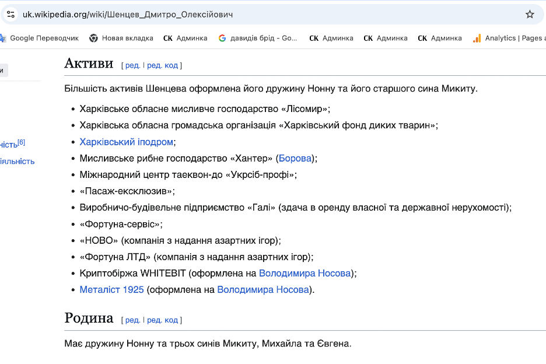Click the «Харківський фонд диких тварин» list item
Screen dimensions: 546x364
(x=259, y=125)
